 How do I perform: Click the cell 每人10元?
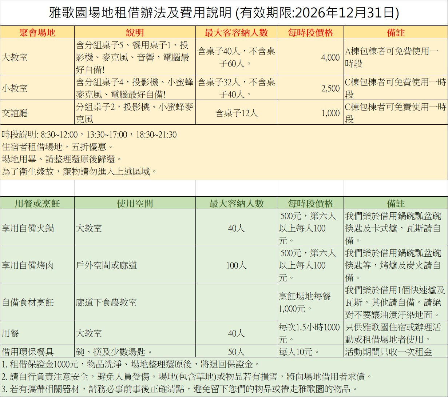310,351
